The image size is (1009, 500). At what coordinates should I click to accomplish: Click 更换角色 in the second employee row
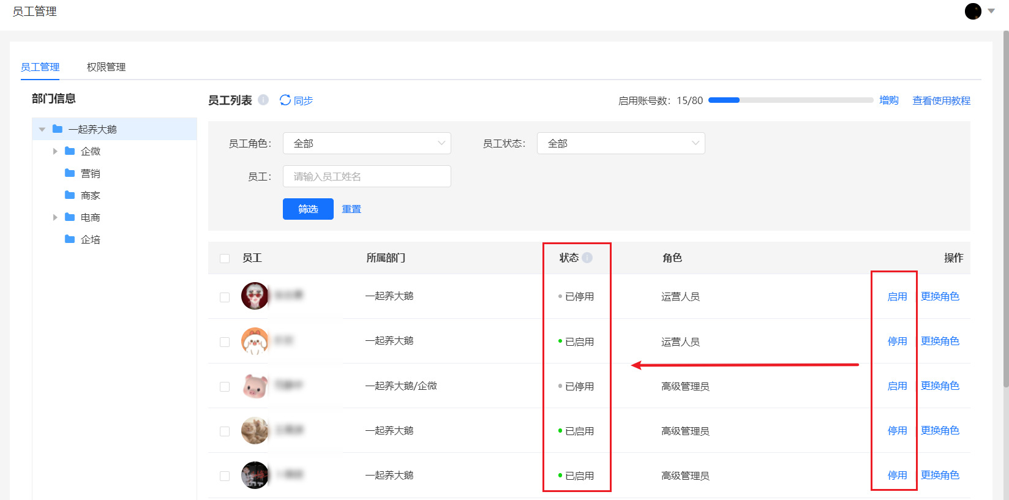pyautogui.click(x=940, y=341)
